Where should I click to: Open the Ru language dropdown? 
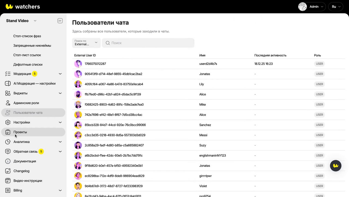[x=336, y=7]
